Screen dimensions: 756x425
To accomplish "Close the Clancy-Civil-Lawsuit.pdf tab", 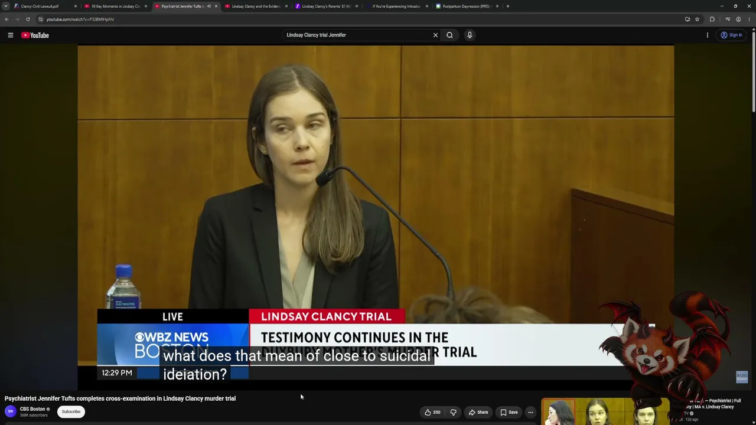I will tap(75, 6).
